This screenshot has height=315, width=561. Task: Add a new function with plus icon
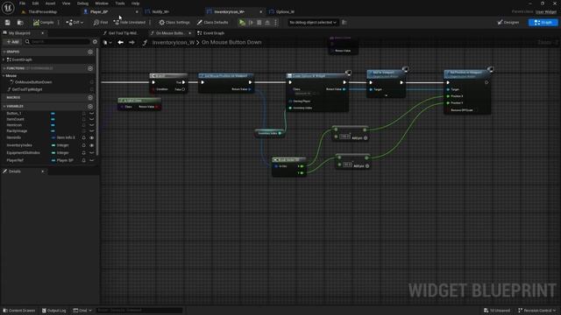[90, 68]
